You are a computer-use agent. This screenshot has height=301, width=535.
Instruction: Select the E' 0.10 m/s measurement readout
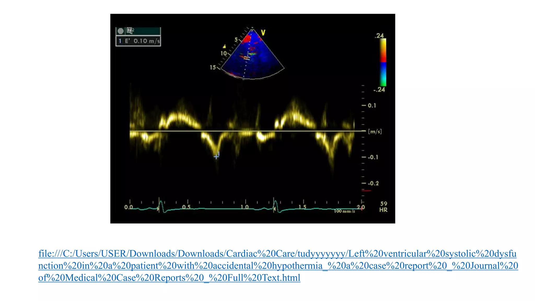pyautogui.click(x=138, y=41)
